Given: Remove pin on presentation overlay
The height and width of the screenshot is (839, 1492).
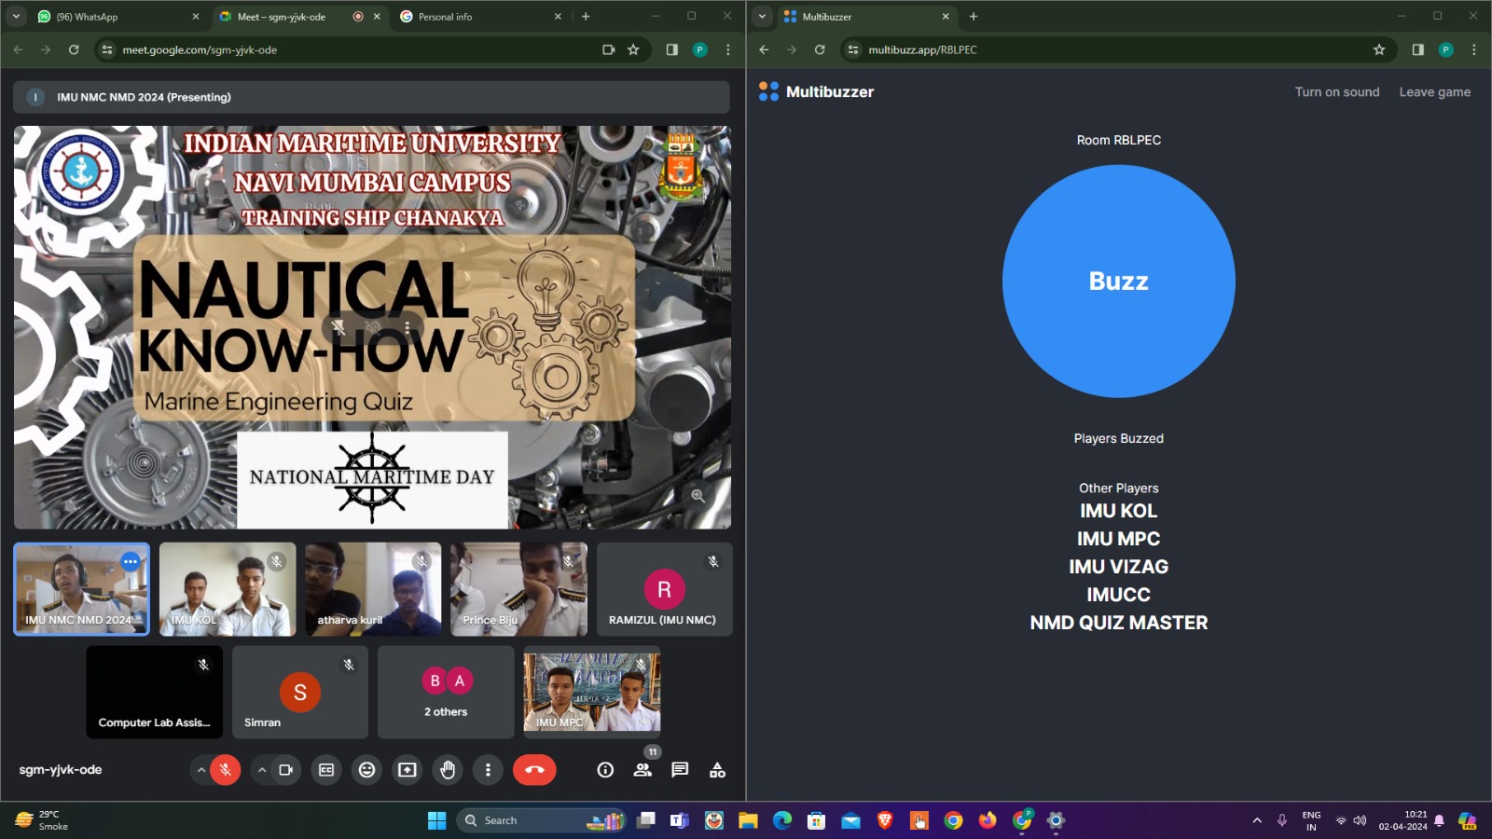Looking at the screenshot, I should coord(338,327).
